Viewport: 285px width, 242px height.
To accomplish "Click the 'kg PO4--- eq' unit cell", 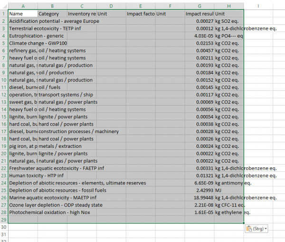I will pyautogui.click(x=229, y=36).
